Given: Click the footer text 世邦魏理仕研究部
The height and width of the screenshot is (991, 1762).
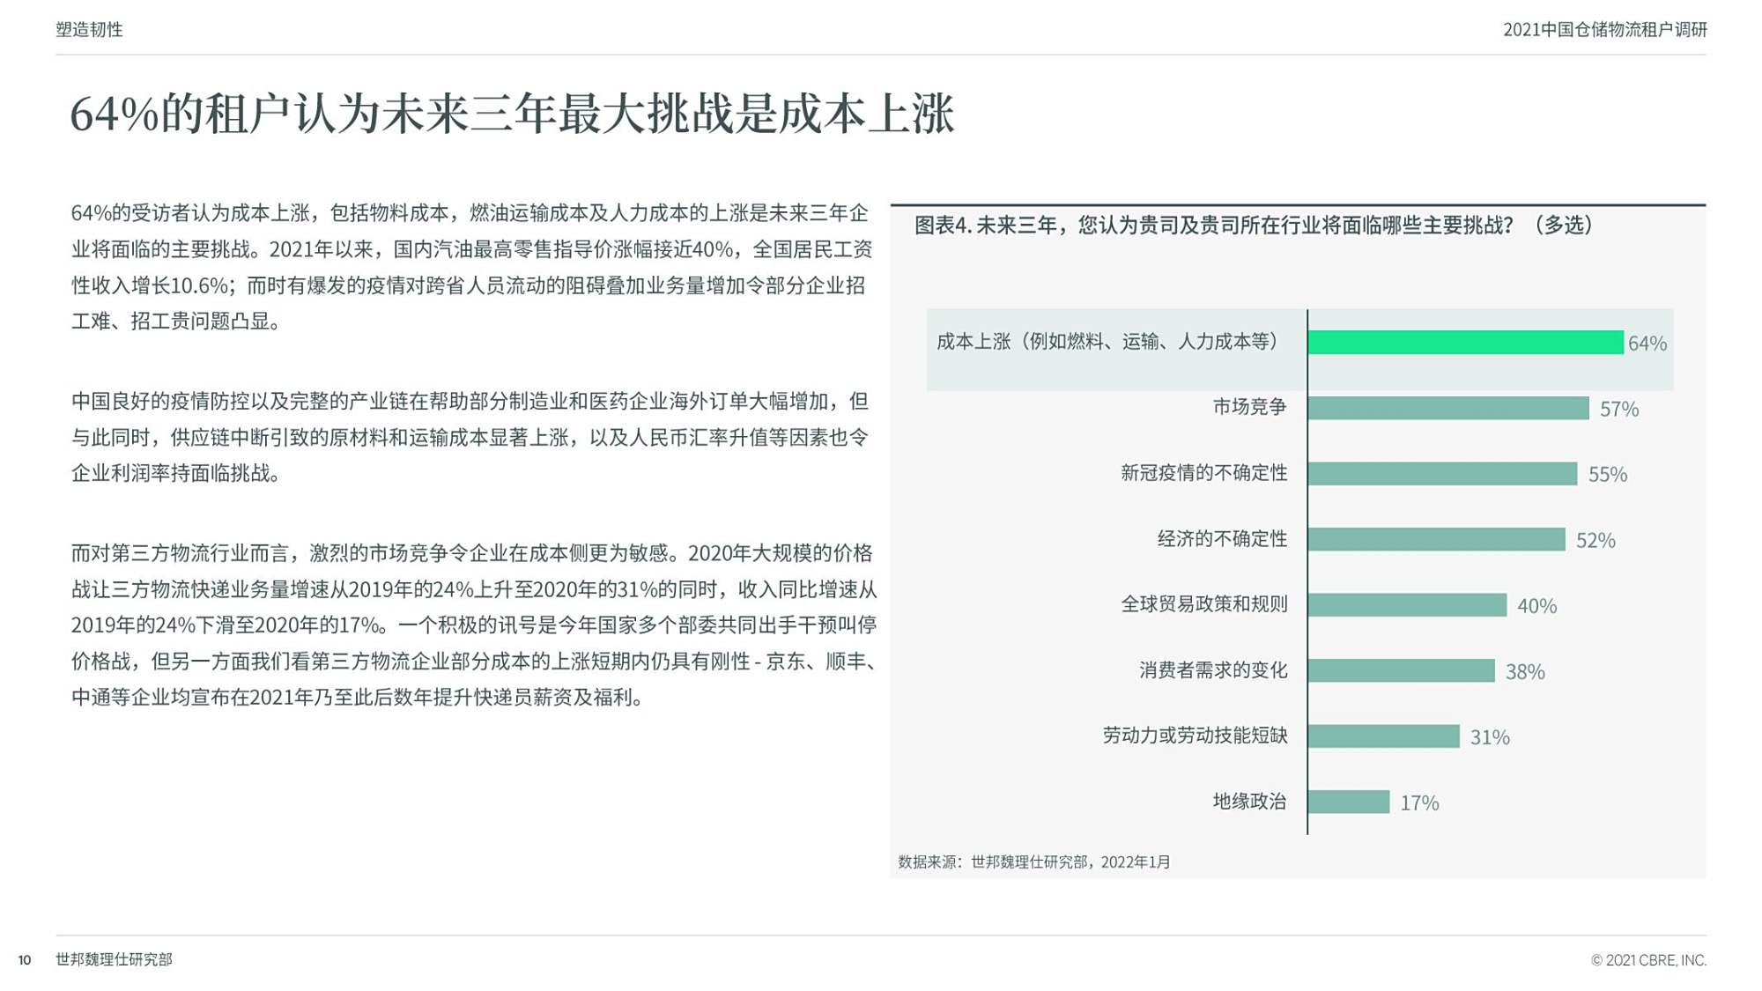Looking at the screenshot, I should [x=114, y=959].
